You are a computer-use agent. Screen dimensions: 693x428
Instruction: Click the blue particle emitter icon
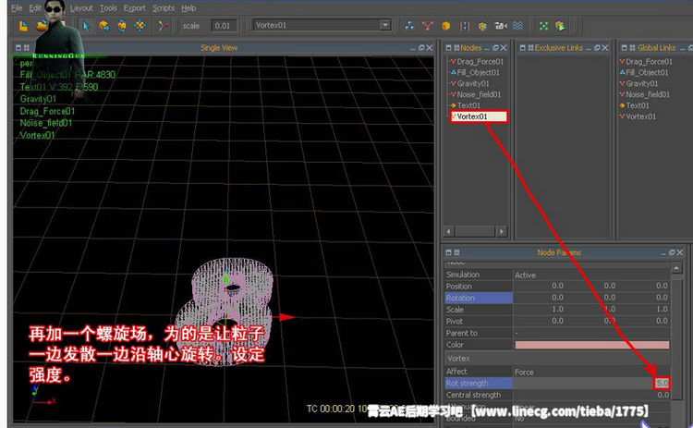tap(409, 26)
